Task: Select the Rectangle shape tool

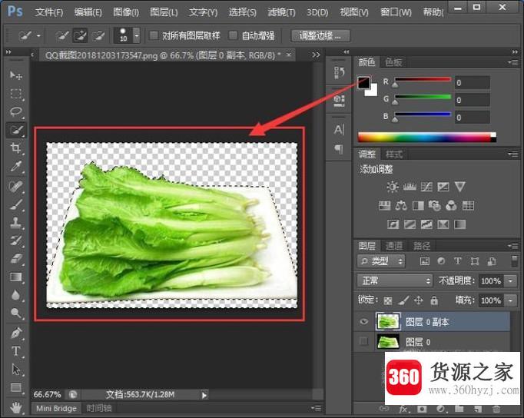Action: (15, 387)
